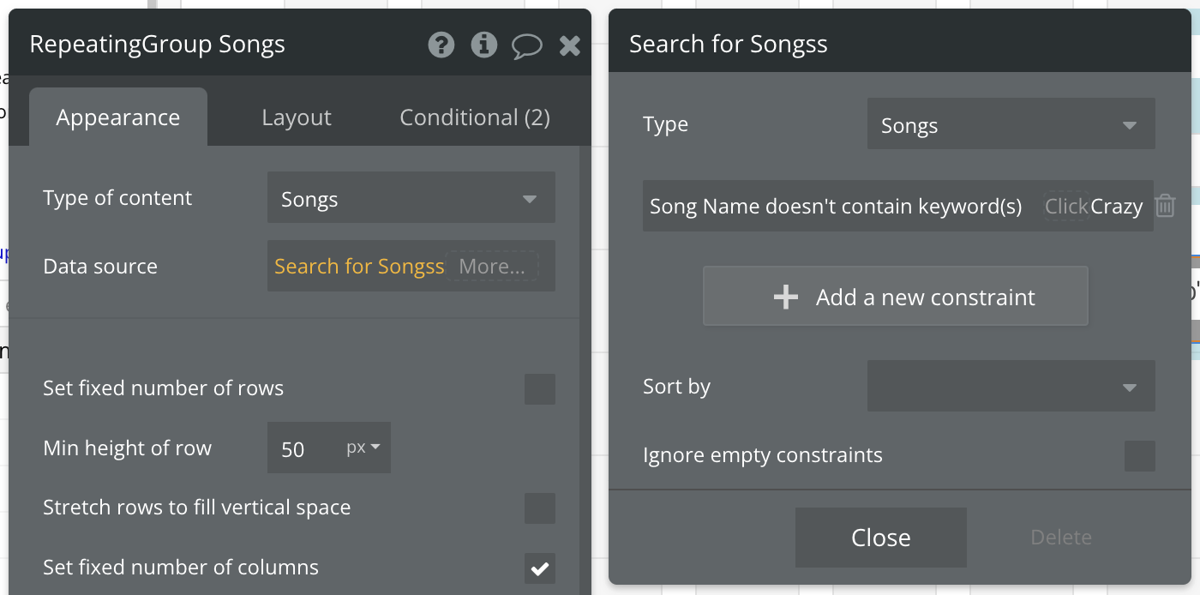Click More... next to data source expression
The image size is (1200, 595).
[x=492, y=267]
